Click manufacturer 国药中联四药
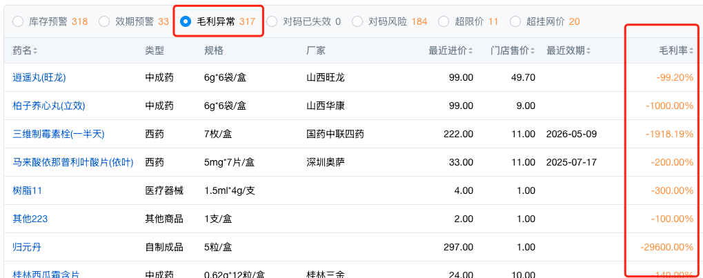 click(x=335, y=134)
